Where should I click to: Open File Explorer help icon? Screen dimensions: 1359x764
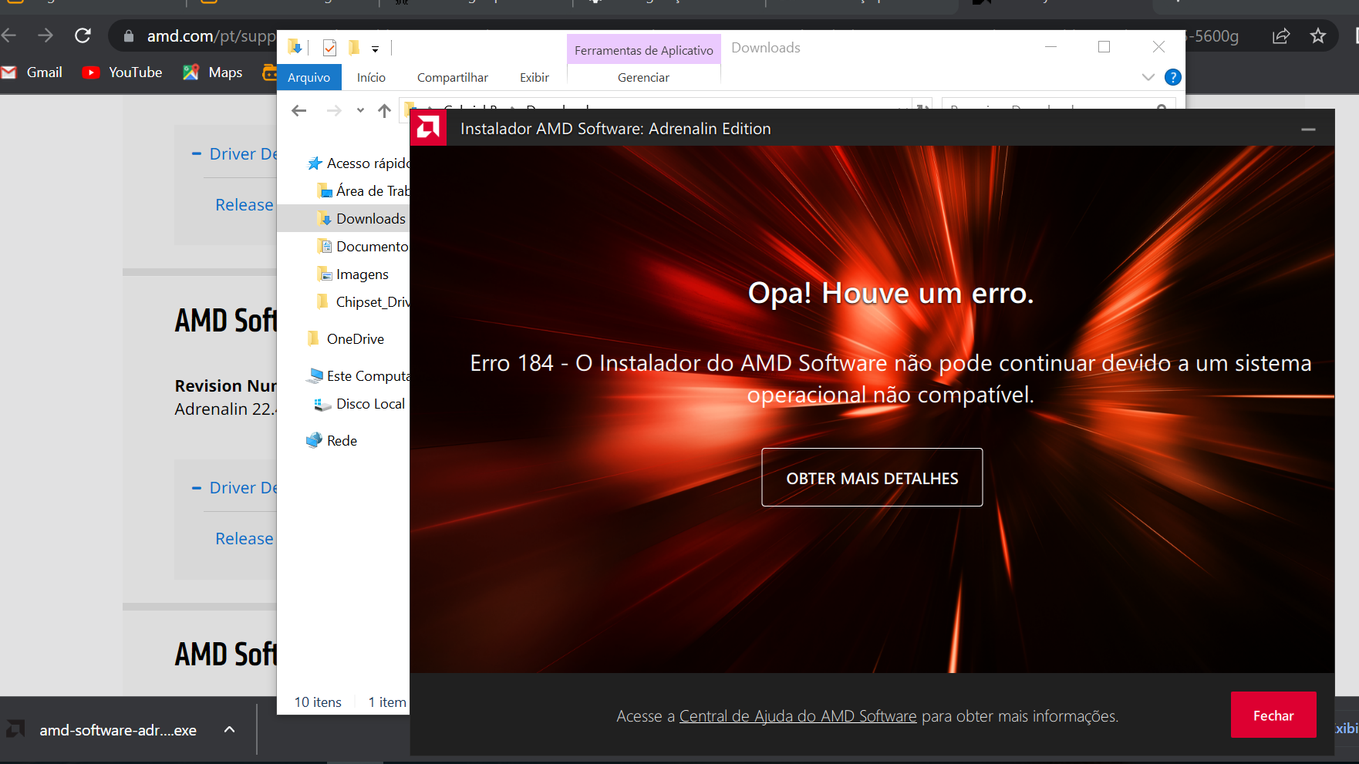pos(1172,77)
